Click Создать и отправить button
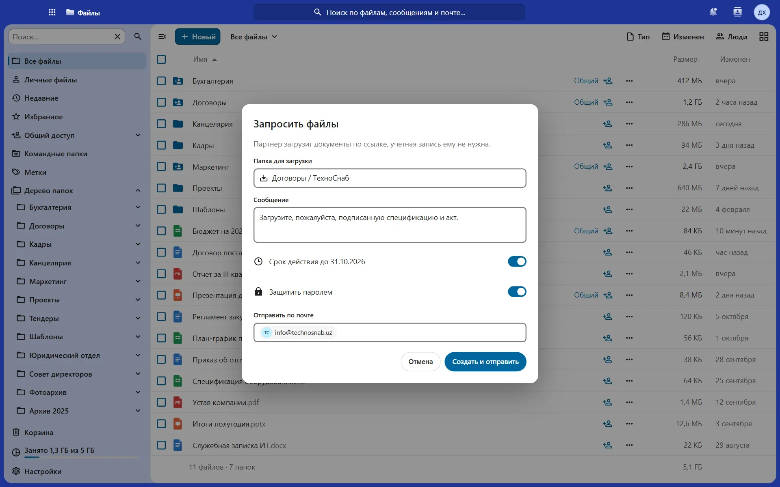 tap(485, 362)
